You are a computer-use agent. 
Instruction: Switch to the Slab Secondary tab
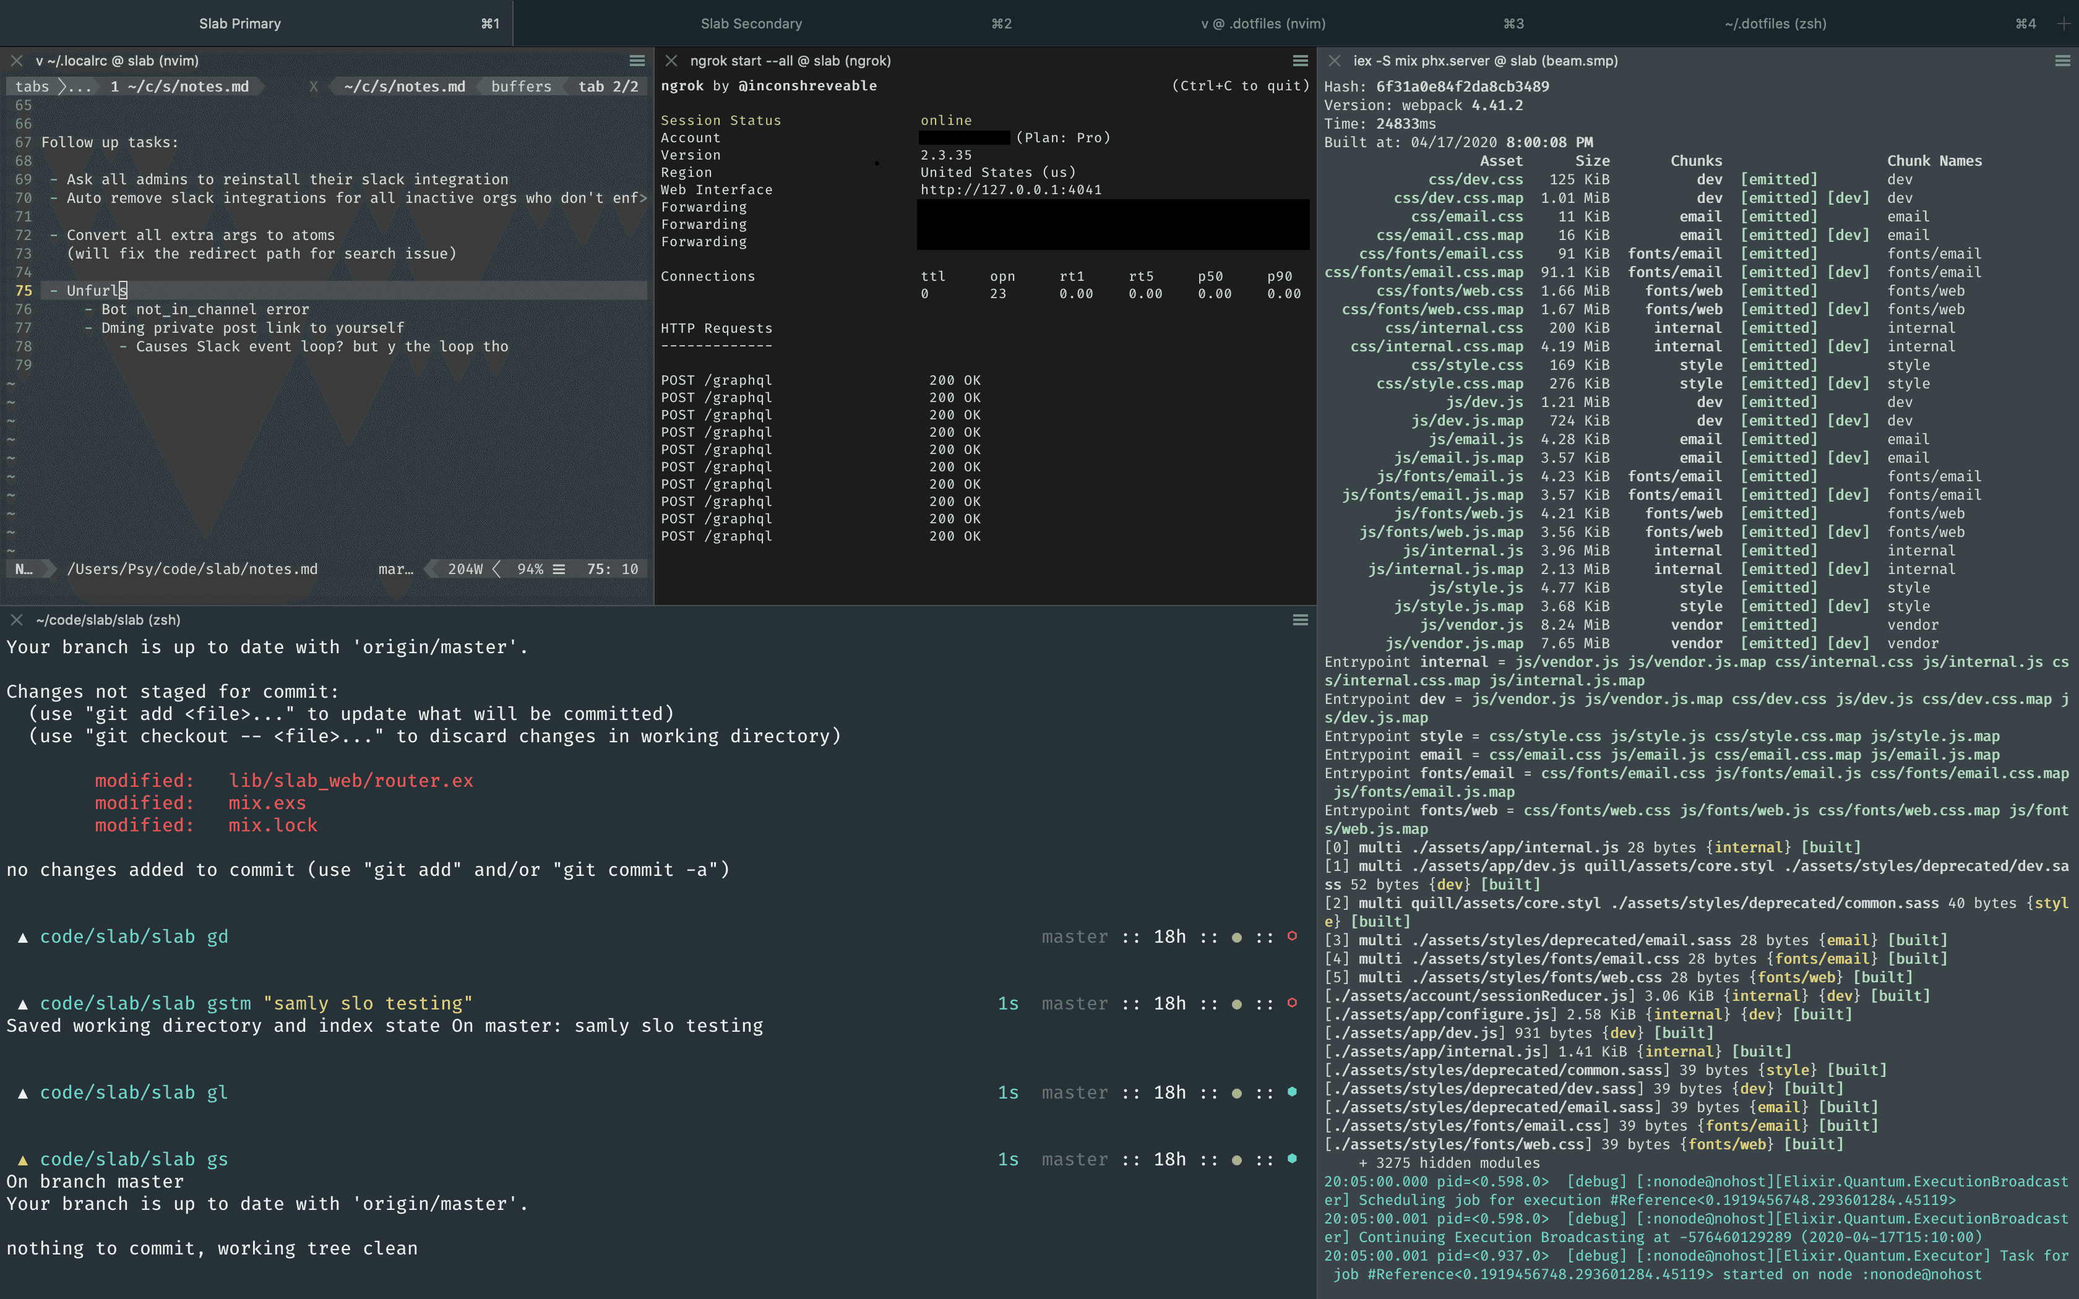752,24
